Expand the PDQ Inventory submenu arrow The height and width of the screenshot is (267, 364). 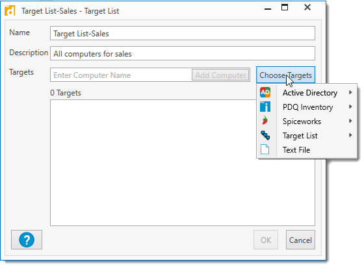click(350, 107)
